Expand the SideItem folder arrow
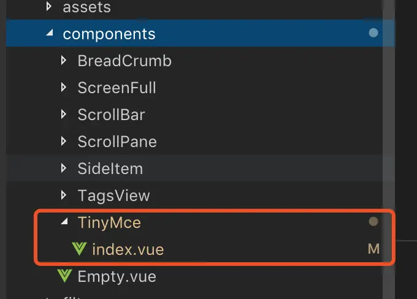The image size is (417, 299). 64,168
